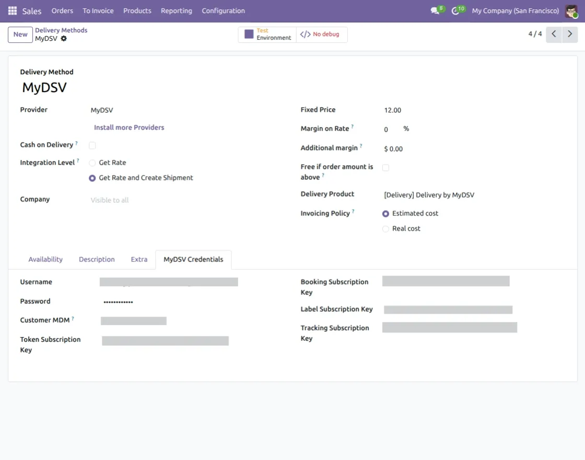The width and height of the screenshot is (585, 460).
Task: Show help tooltip for Margin on Rate
Action: coord(352,126)
